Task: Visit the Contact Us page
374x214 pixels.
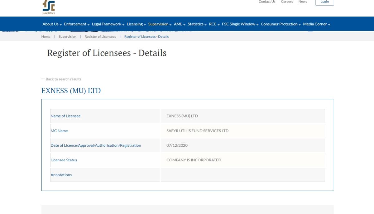Action: click(x=267, y=2)
